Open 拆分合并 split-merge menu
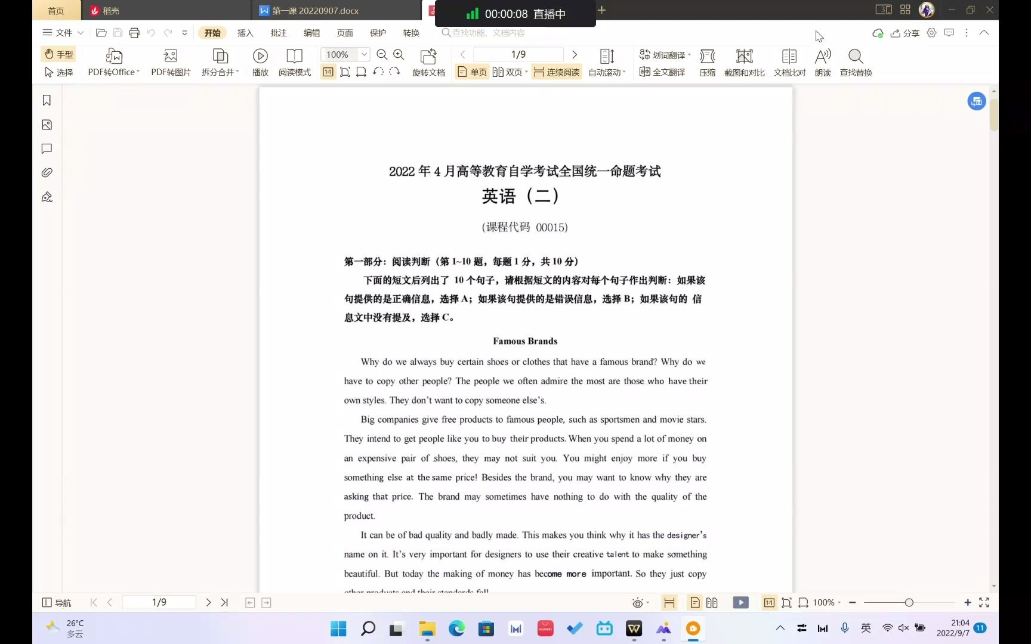The image size is (1031, 644). coord(220,63)
